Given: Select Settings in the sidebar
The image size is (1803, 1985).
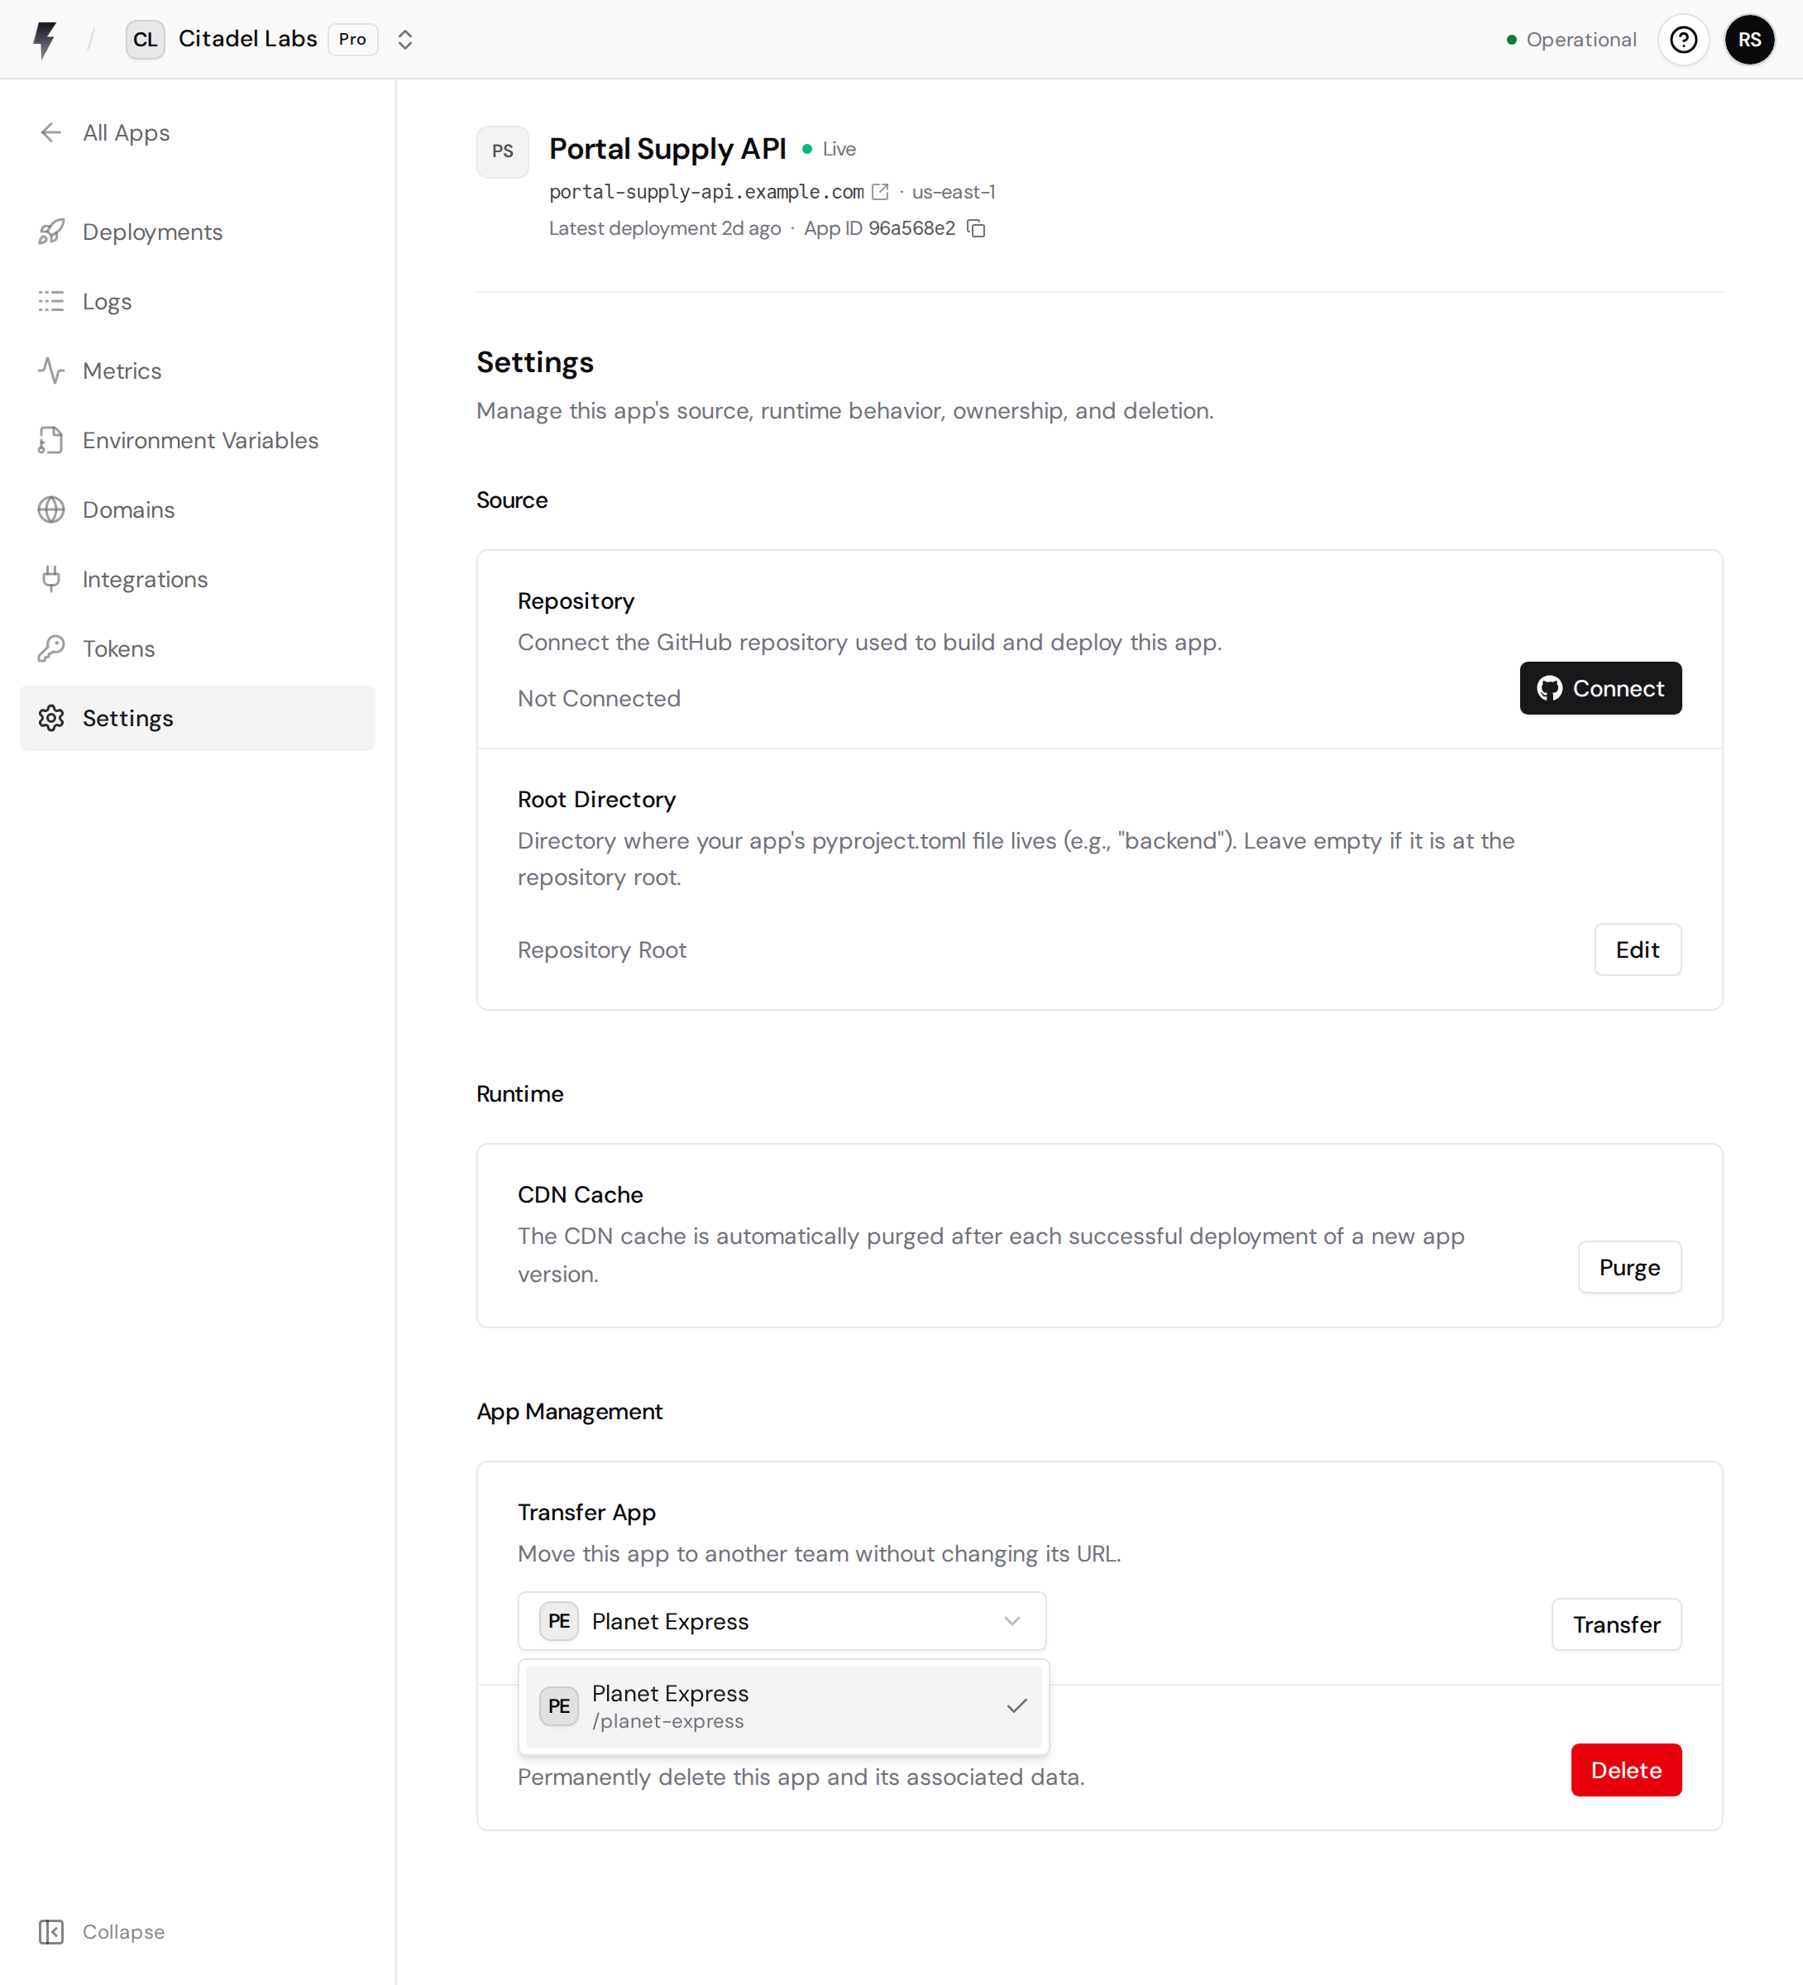Looking at the screenshot, I should pyautogui.click(x=197, y=718).
